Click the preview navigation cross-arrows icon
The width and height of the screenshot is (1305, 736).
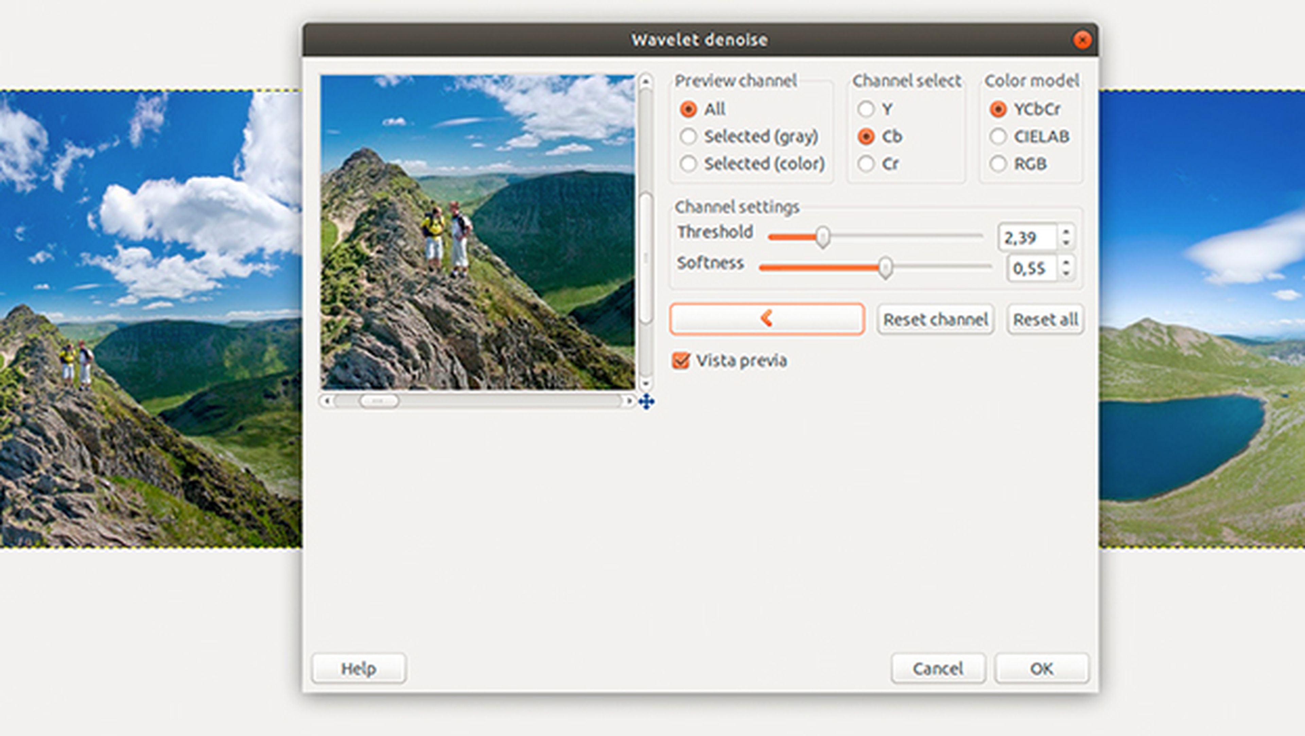(646, 402)
